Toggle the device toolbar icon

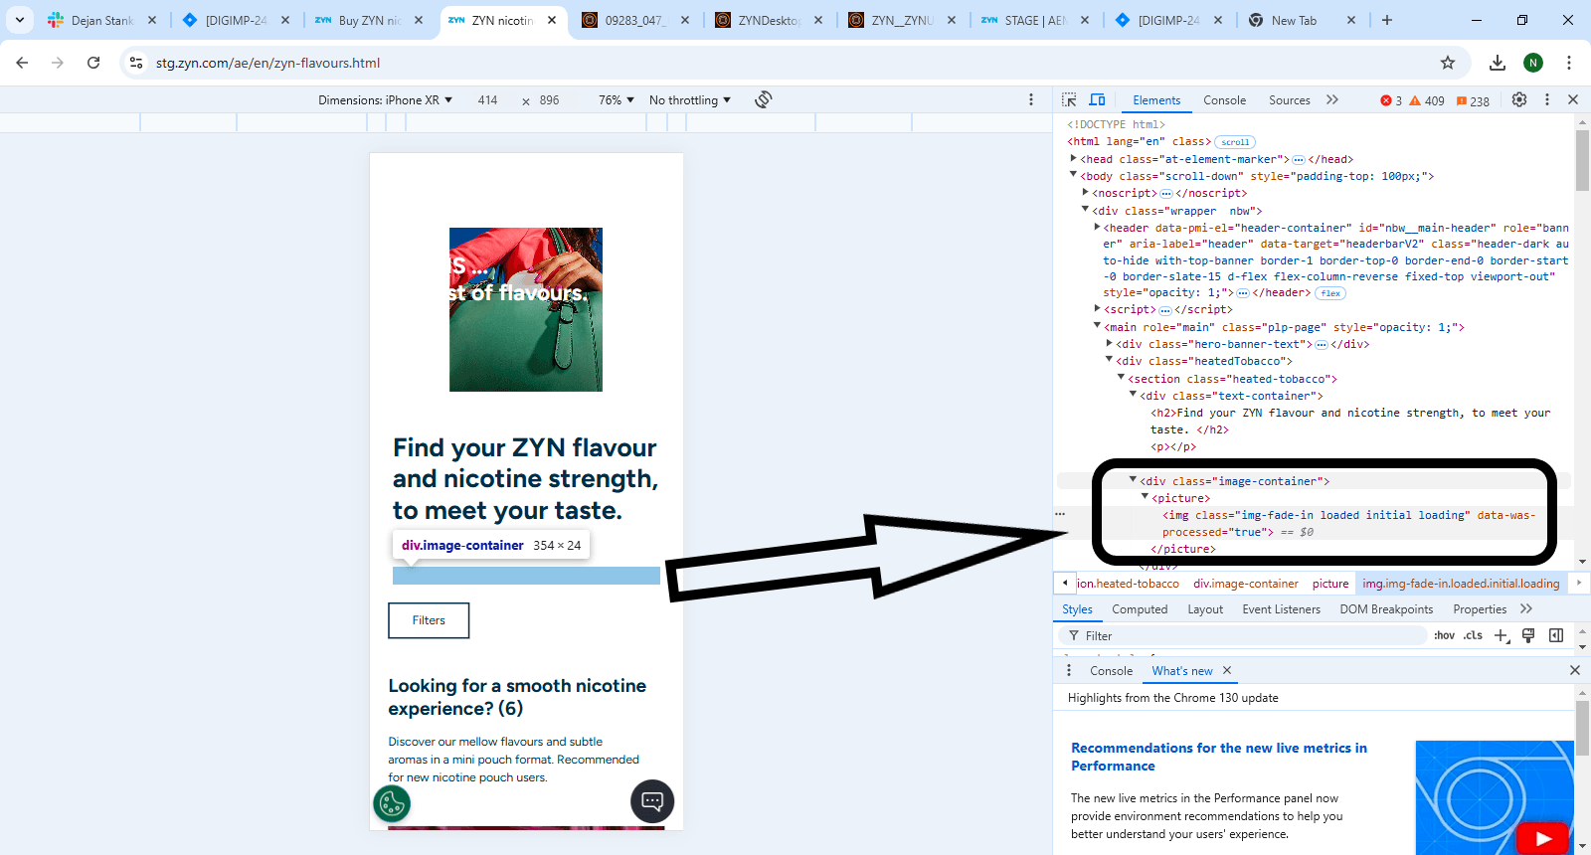coord(1097,100)
